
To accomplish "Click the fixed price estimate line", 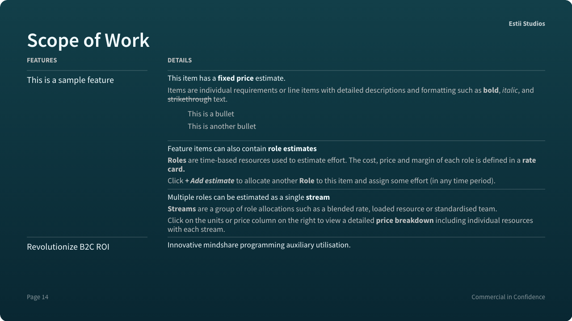I will tap(226, 78).
